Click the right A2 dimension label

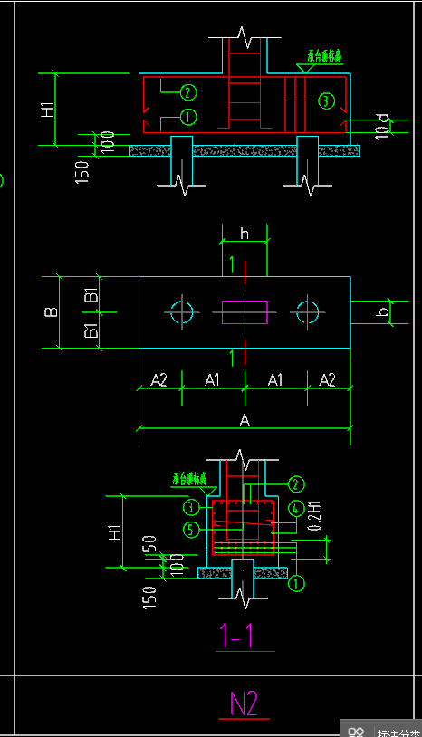[x=328, y=379]
